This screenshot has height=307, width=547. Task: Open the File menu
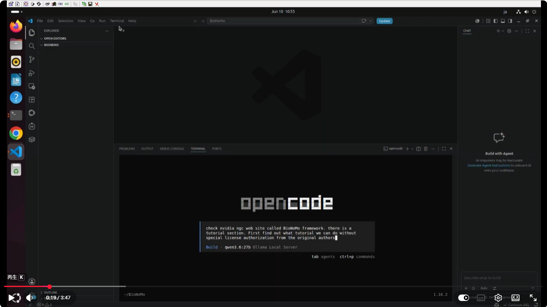pos(40,21)
